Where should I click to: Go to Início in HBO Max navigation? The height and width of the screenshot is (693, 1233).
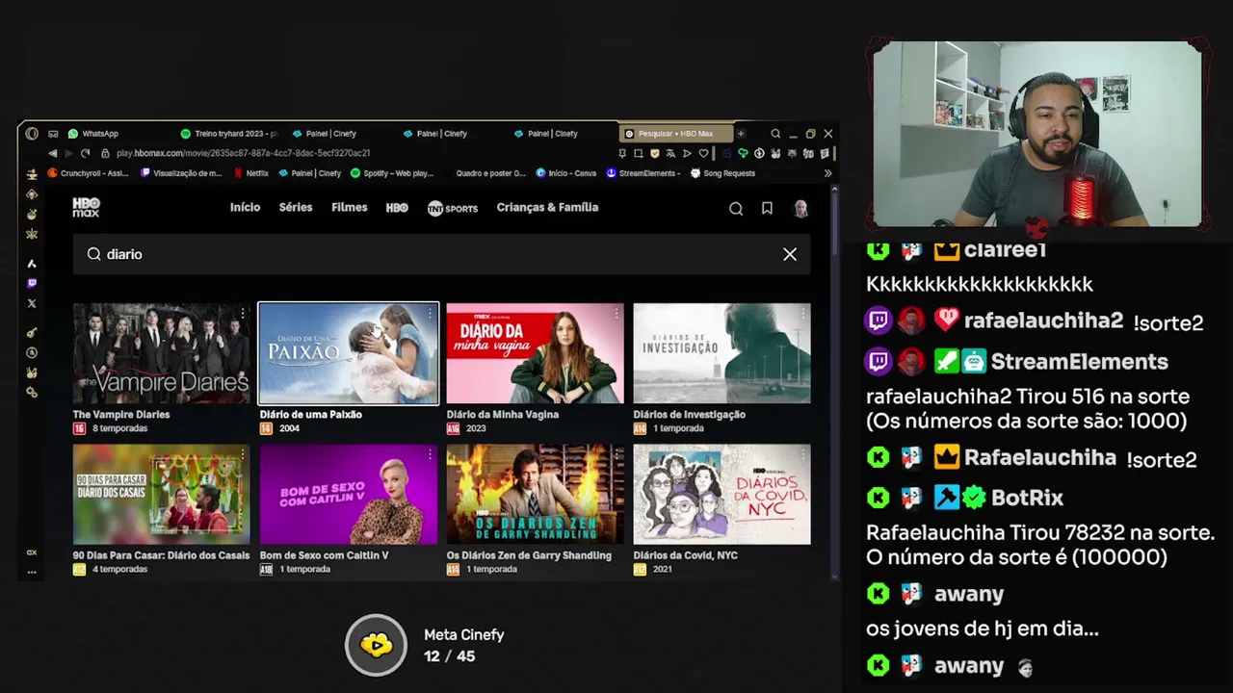(245, 207)
